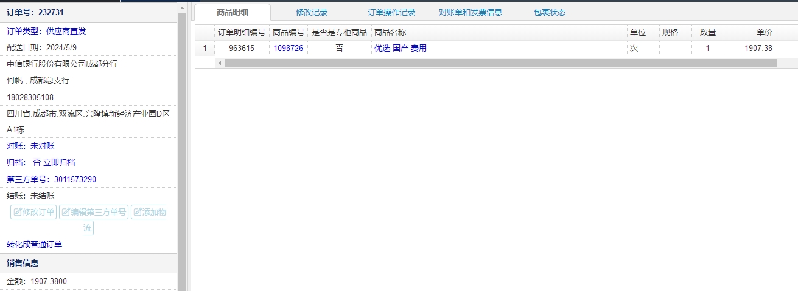Click third-party order number 3011573290
The height and width of the screenshot is (291, 798).
[75, 179]
